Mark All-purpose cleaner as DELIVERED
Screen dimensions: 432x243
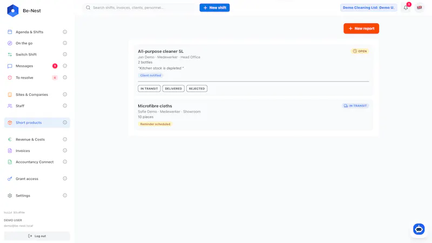coord(173,88)
